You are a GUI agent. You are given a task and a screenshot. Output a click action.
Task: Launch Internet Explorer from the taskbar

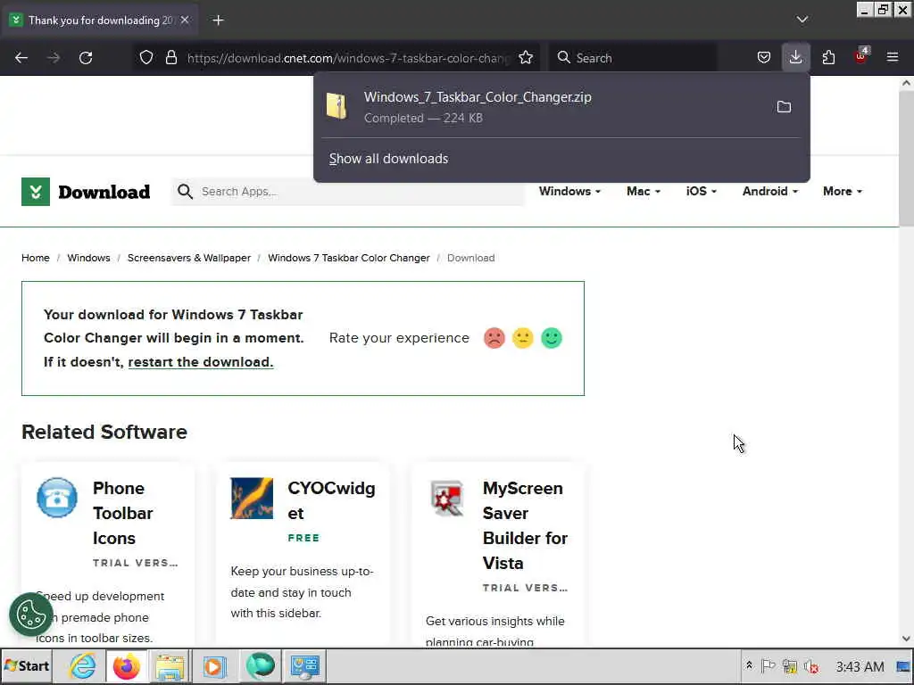[83, 666]
